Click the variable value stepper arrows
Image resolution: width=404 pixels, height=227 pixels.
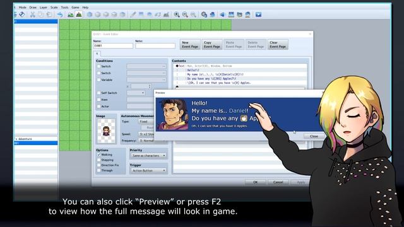tap(150, 86)
